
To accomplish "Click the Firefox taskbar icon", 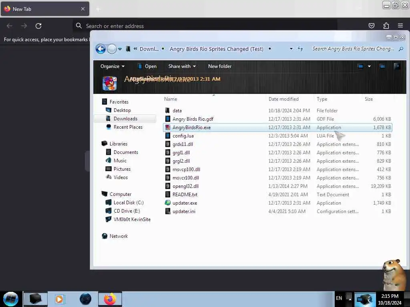I will pyautogui.click(x=110, y=299).
